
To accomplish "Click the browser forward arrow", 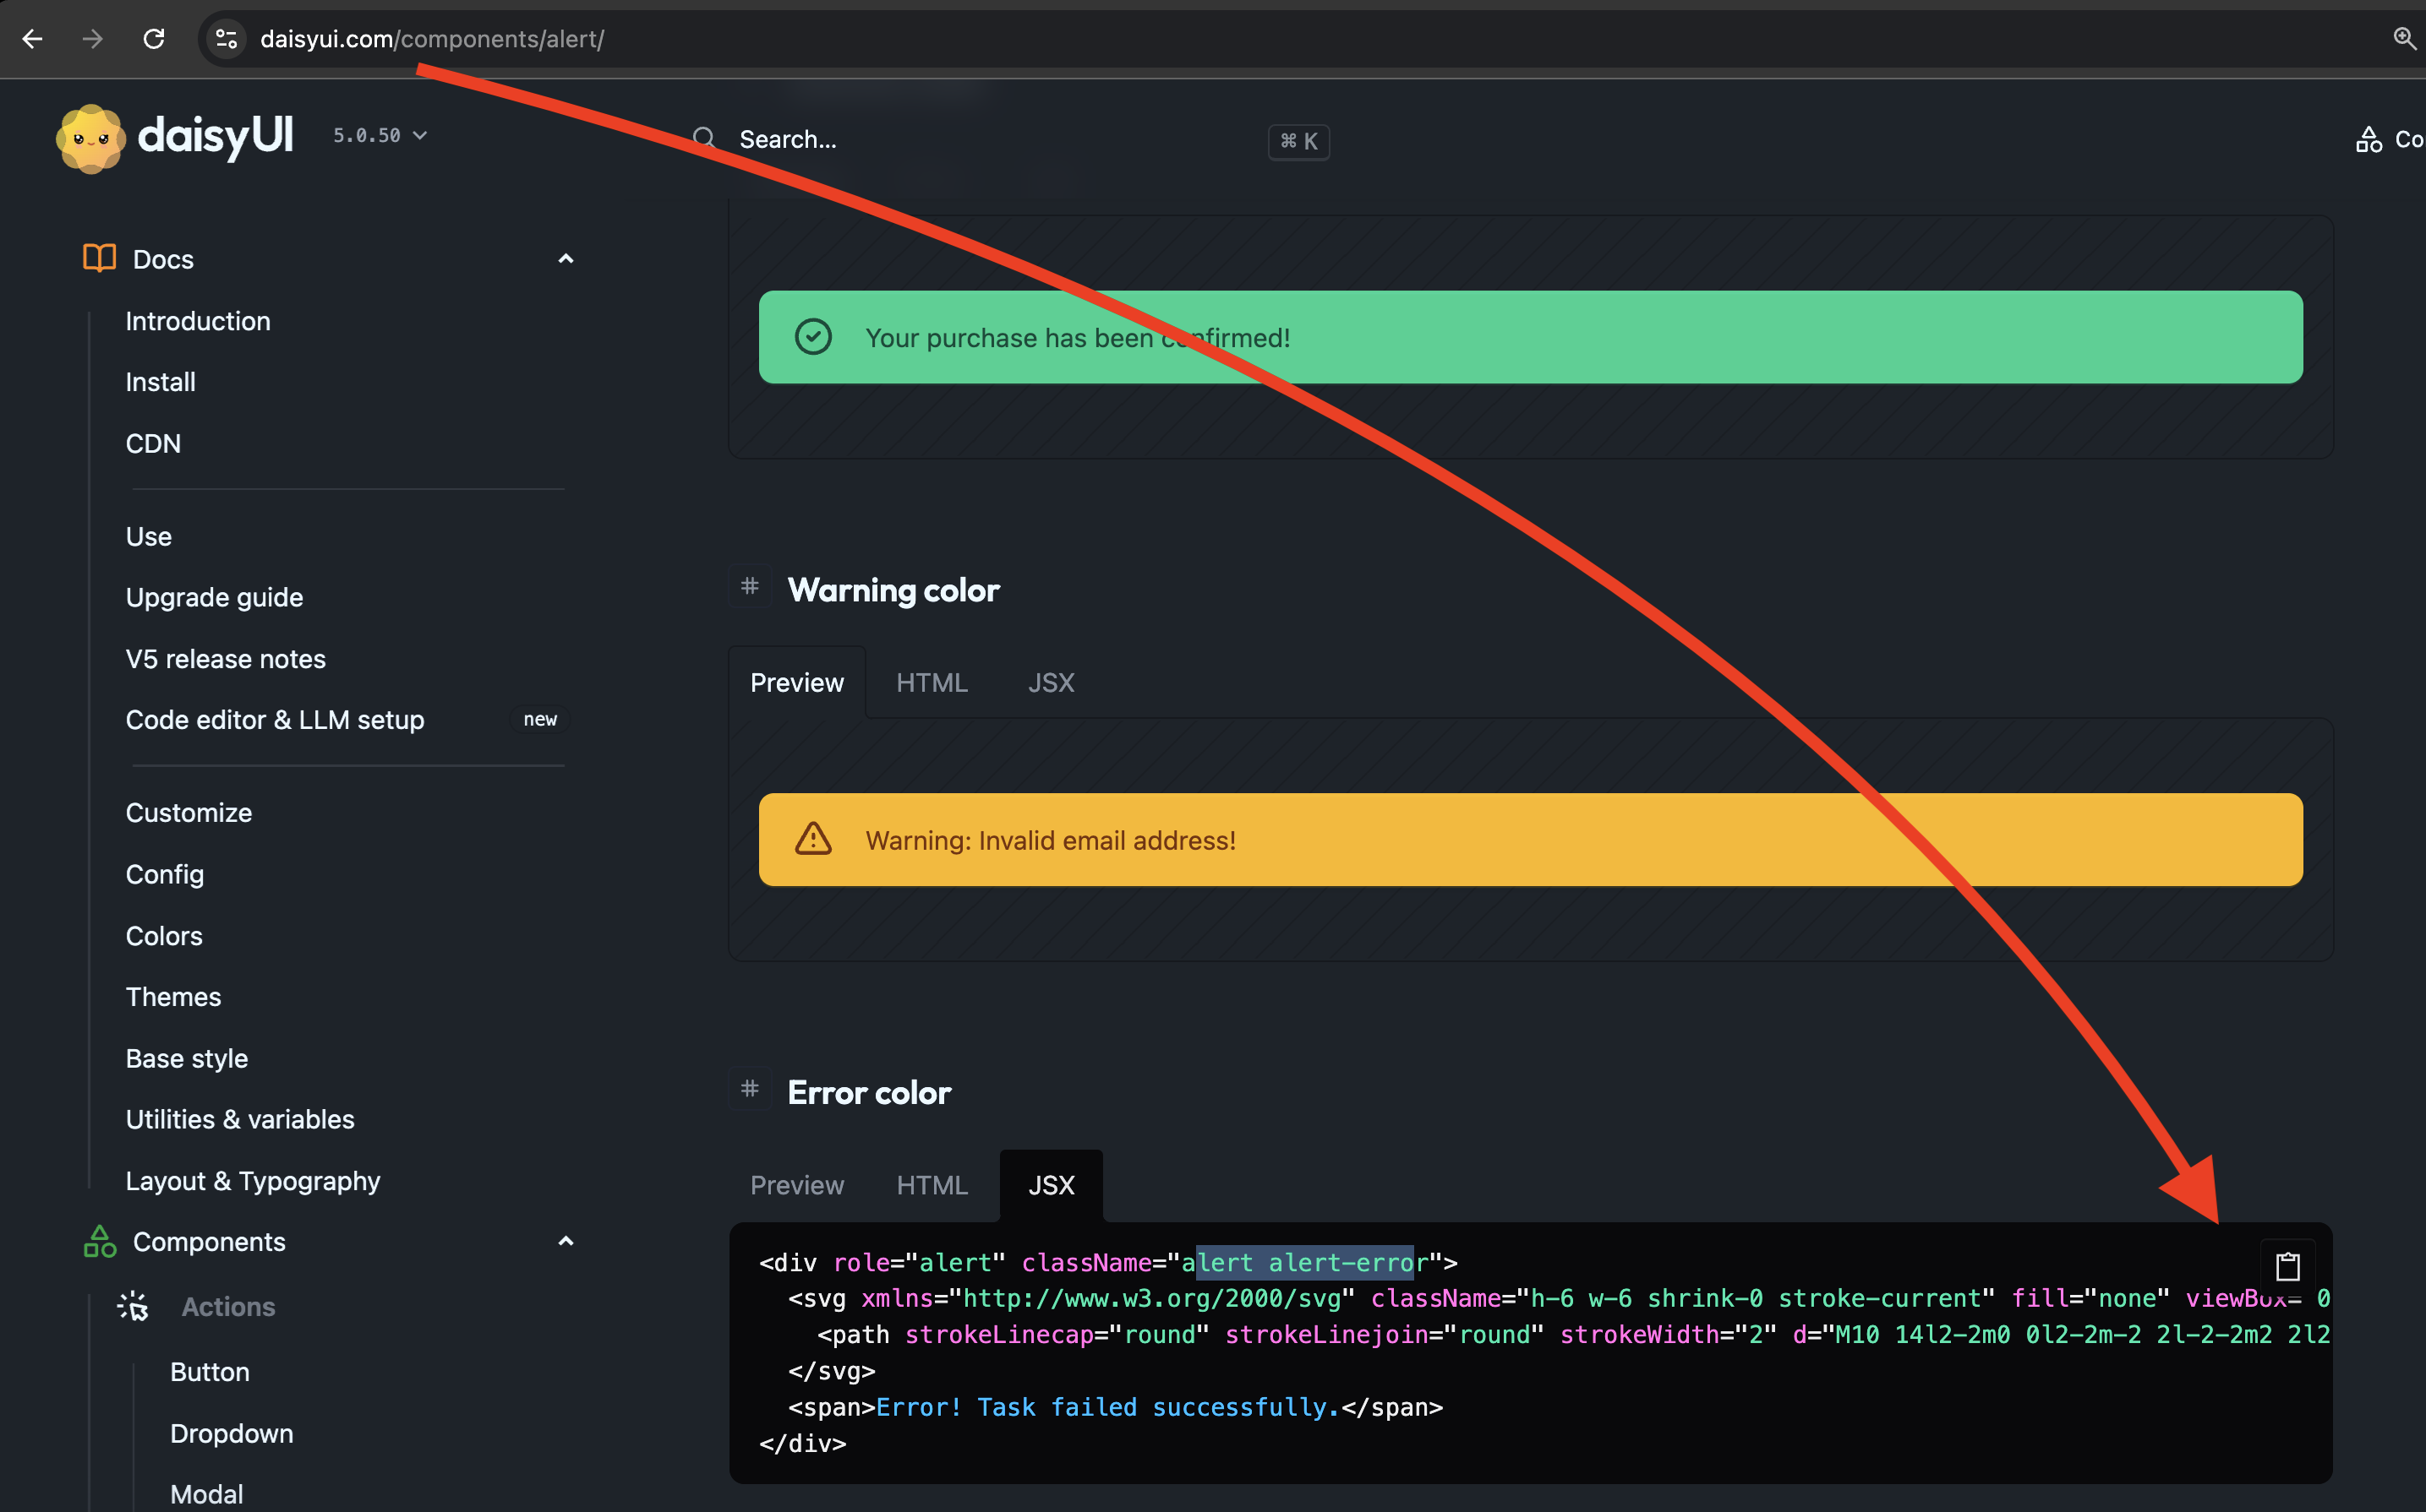I will click(x=93, y=39).
